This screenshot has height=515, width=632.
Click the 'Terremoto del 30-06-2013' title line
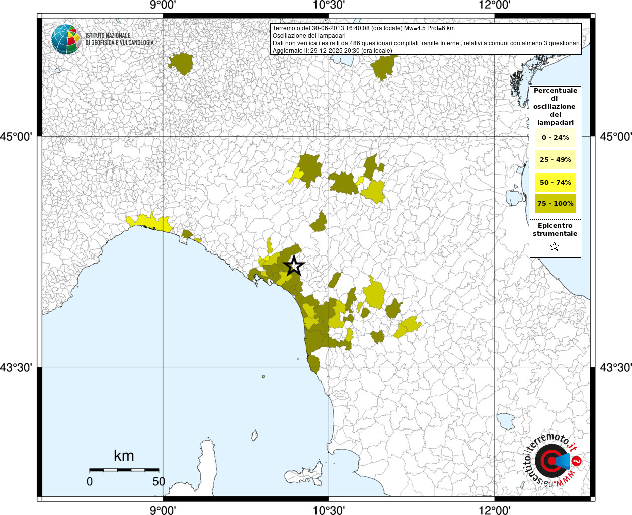(x=363, y=28)
